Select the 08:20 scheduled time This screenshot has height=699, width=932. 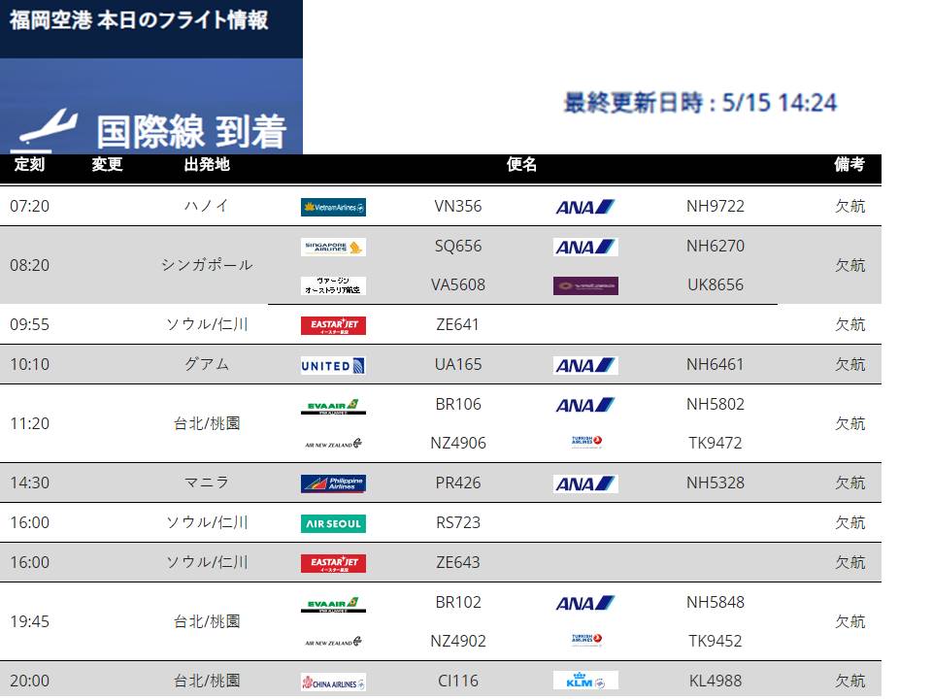[x=30, y=265]
